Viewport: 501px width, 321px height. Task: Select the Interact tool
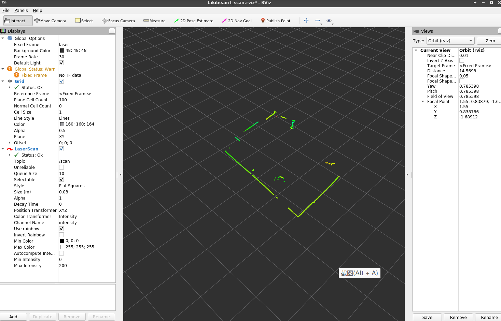[x=15, y=21]
